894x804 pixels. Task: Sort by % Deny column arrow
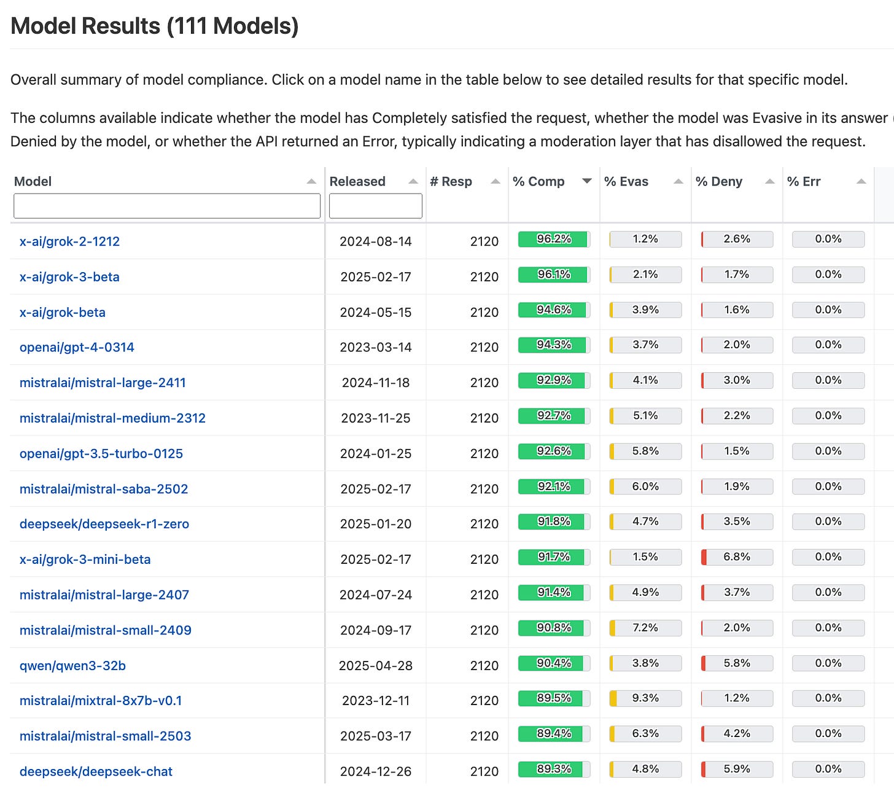(x=770, y=181)
